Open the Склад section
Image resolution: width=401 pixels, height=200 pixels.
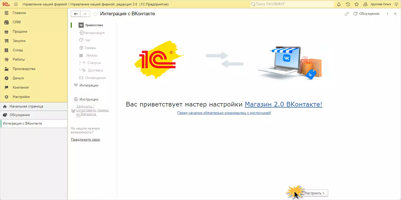tap(34, 50)
